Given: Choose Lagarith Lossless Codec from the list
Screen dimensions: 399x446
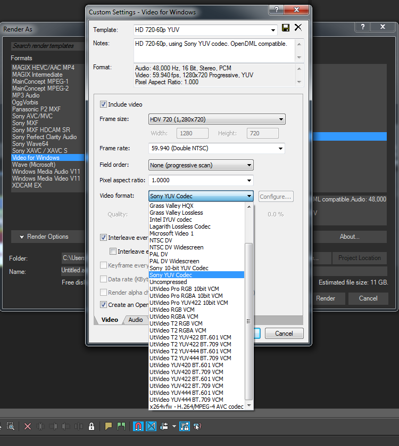Looking at the screenshot, I should click(180, 226).
